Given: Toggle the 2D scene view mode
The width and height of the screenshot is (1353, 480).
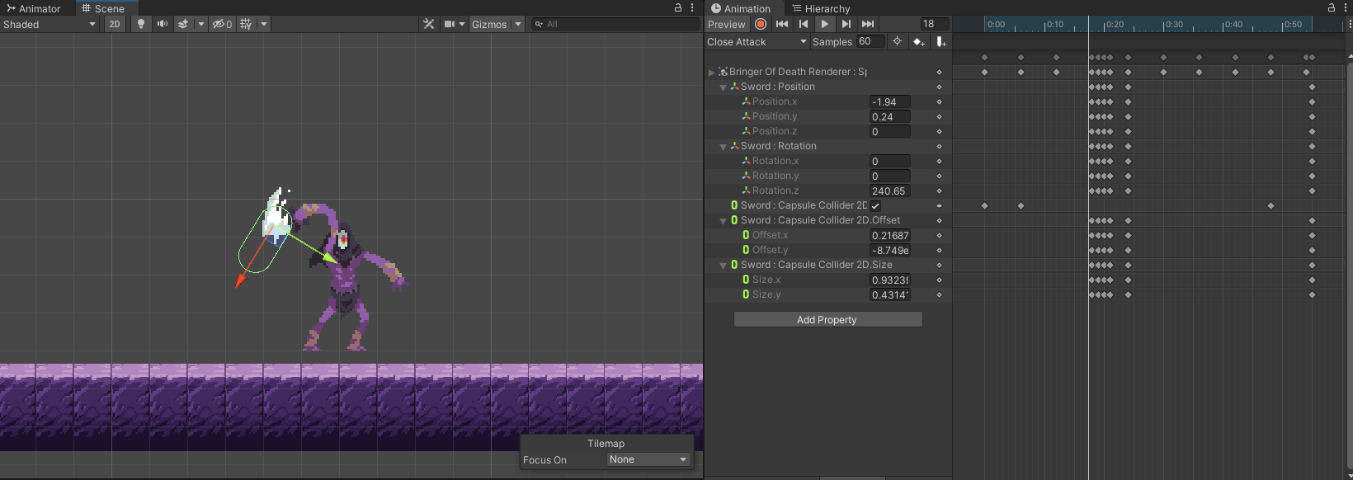Looking at the screenshot, I should click(115, 24).
